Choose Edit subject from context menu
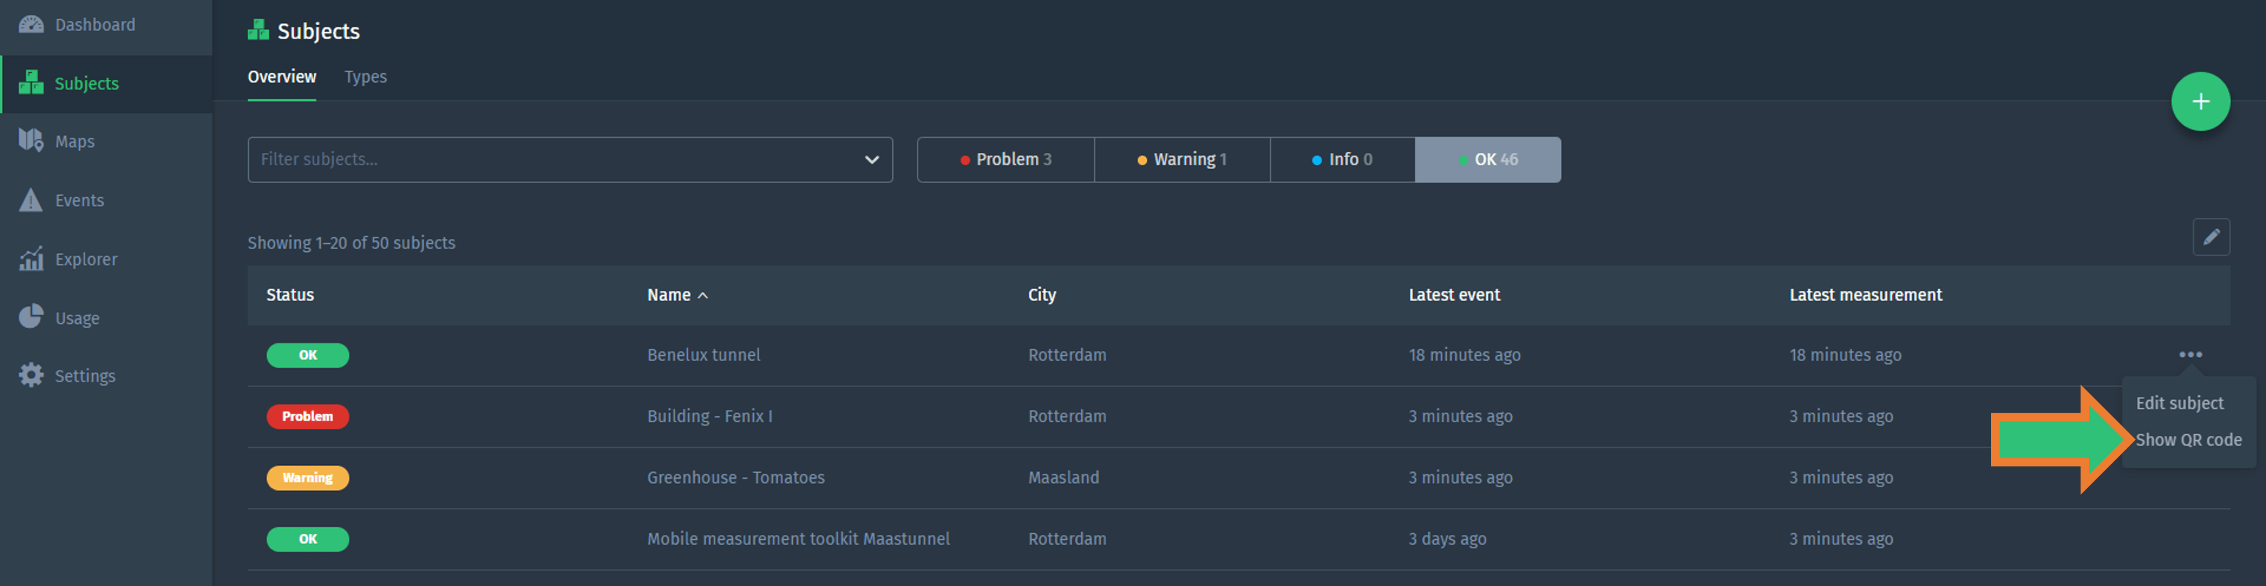2266x586 pixels. click(2179, 403)
